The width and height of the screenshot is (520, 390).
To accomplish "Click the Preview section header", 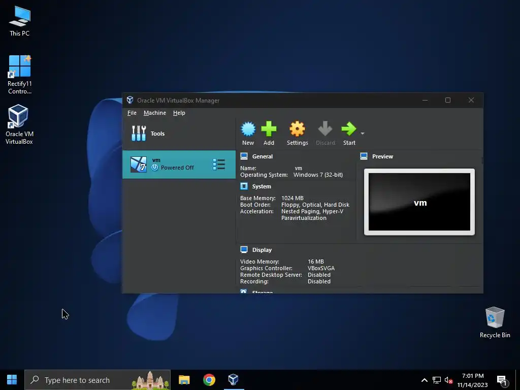I will 382,156.
